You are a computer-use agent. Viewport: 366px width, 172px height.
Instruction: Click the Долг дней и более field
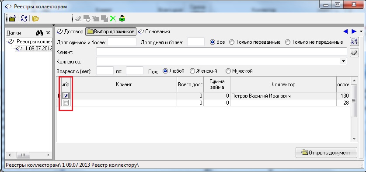[196, 42]
